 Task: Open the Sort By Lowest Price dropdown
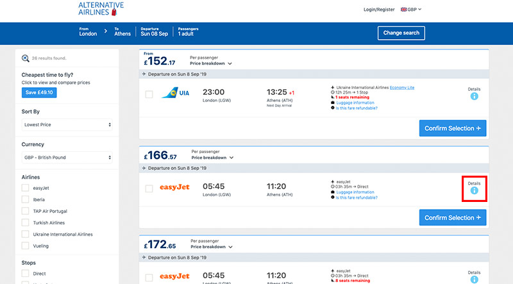click(67, 124)
